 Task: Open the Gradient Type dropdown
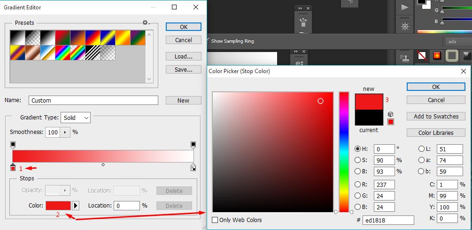tap(76, 118)
